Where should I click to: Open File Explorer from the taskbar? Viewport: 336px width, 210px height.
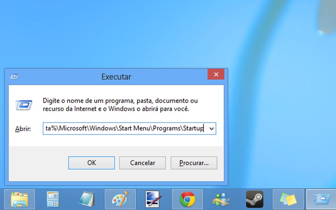point(19,199)
